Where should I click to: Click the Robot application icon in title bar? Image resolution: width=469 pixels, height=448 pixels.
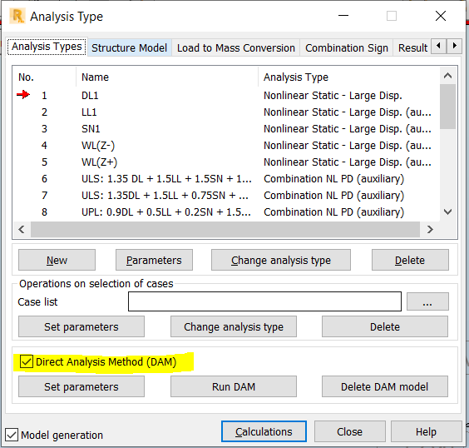click(17, 16)
